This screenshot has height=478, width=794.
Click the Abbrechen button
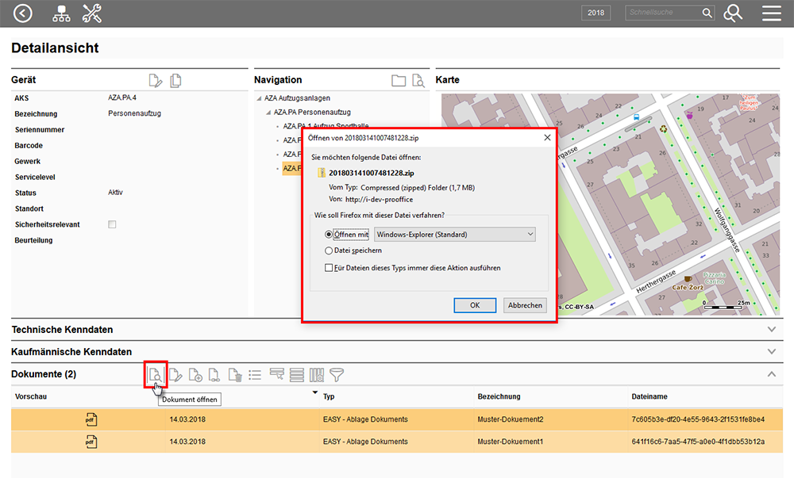pos(525,305)
